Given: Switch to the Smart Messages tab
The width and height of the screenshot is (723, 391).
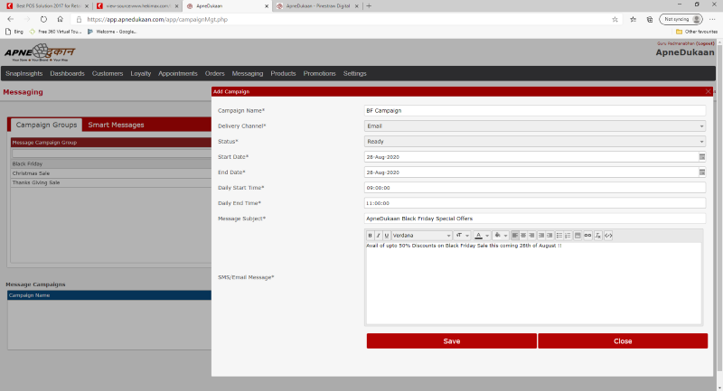Looking at the screenshot, I should point(116,125).
